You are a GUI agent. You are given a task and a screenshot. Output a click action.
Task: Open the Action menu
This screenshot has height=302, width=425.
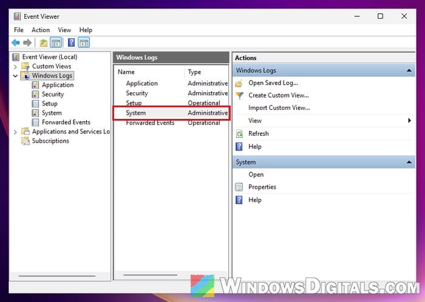tap(41, 30)
